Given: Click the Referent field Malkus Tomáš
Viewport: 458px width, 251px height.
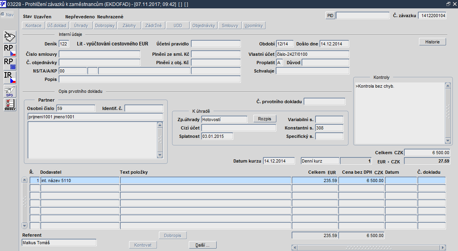Looking at the screenshot, I should coord(59,243).
